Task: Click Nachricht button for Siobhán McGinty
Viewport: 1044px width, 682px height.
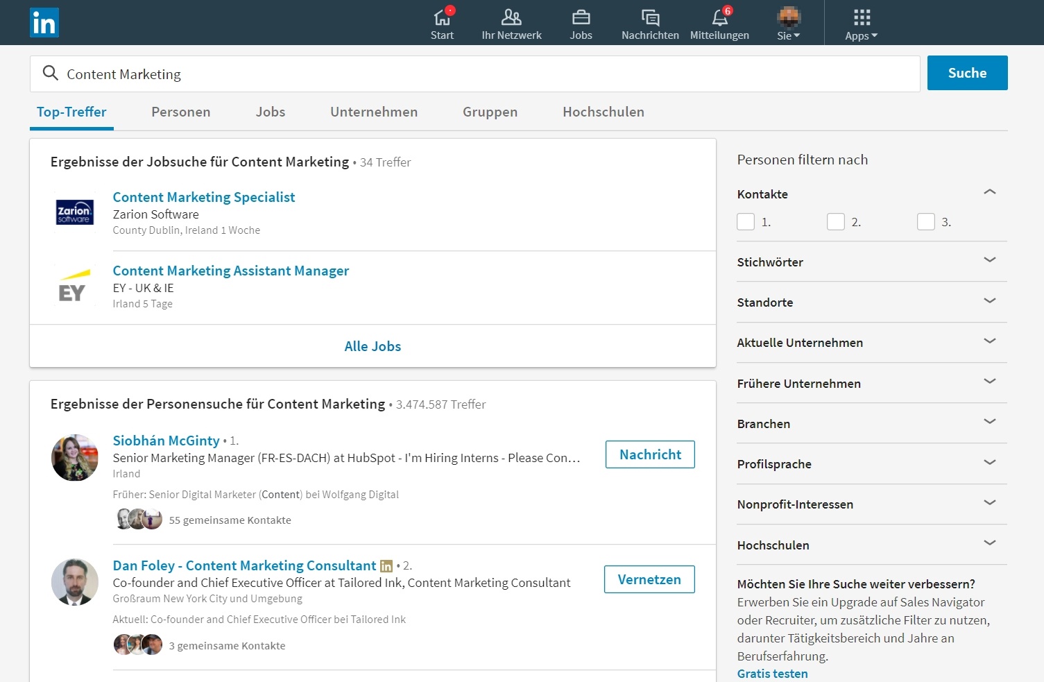Action: (x=650, y=454)
